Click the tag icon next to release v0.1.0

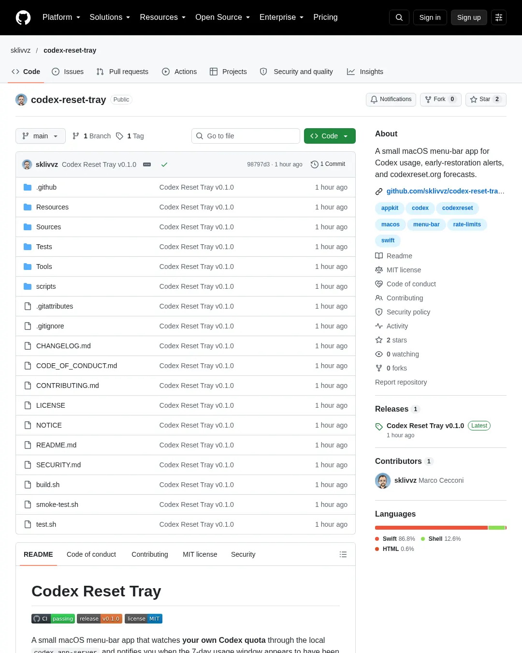379,427
